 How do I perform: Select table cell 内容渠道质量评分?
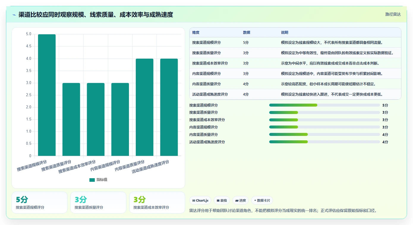click(206, 84)
